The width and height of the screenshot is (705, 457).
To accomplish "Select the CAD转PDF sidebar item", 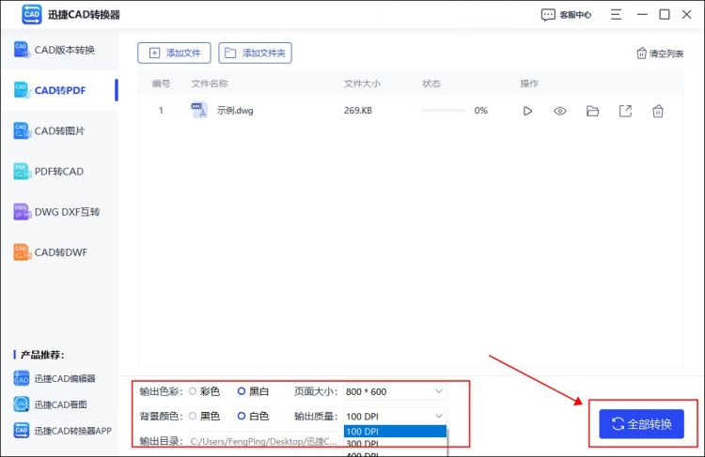I will point(59,90).
